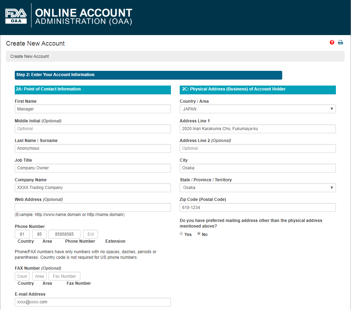The width and height of the screenshot is (351, 310).
Task: Select No for preferred mailing address
Action: (199, 234)
